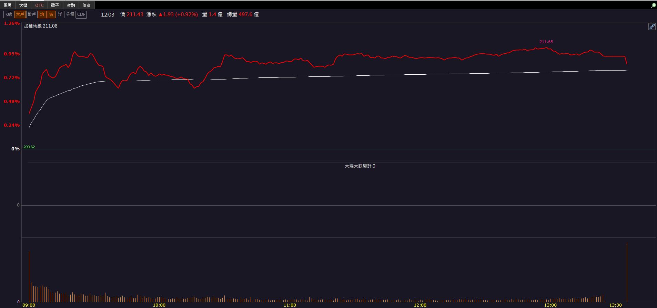Viewport: 657px width, 308px height.
Task: Click the 211.65 high price marker
Action: tap(546, 42)
